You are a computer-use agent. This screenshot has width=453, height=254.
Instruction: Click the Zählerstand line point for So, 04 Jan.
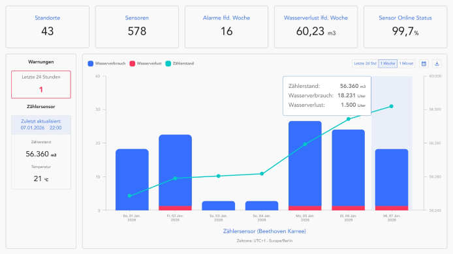[262, 174]
